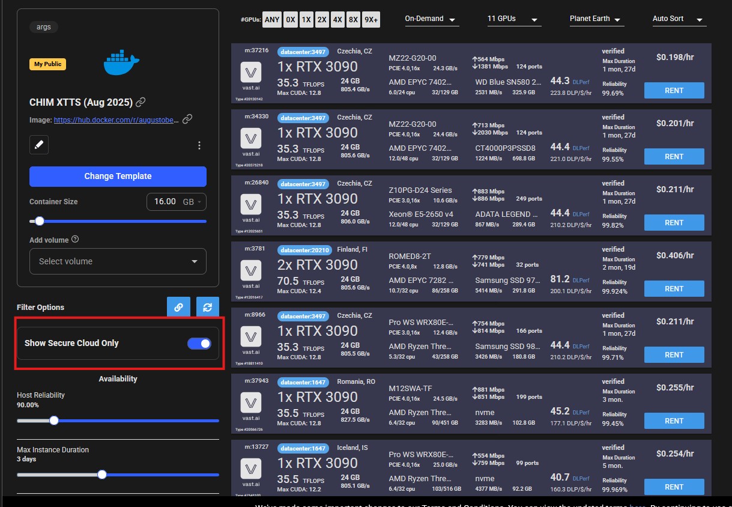Click vast.ai logo in m:37216 row
Image resolution: width=732 pixels, height=507 pixels.
point(251,73)
